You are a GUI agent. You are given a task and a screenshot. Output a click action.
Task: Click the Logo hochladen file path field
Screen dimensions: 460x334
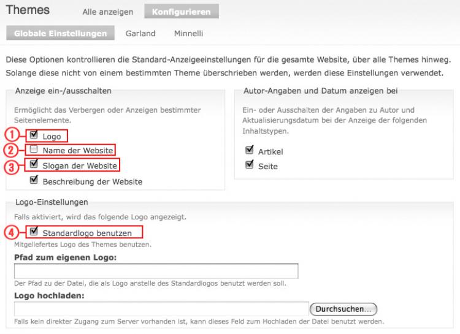pos(161,309)
